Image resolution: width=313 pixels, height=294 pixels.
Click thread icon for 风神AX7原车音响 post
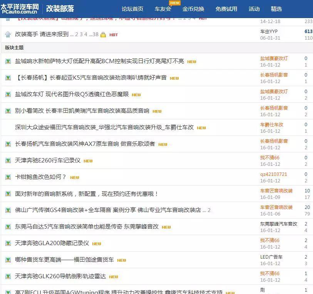(8, 144)
